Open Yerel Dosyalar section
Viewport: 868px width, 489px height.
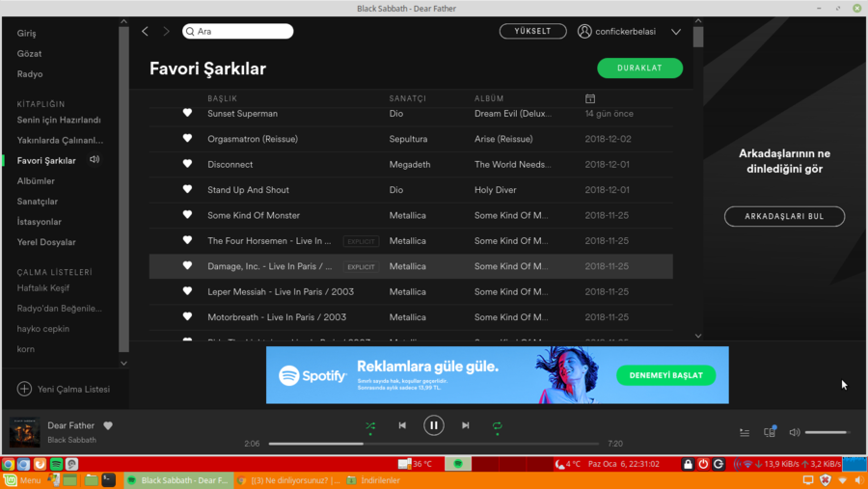46,242
